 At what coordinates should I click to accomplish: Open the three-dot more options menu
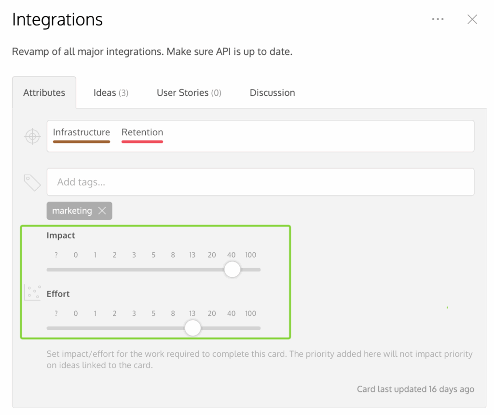438,19
